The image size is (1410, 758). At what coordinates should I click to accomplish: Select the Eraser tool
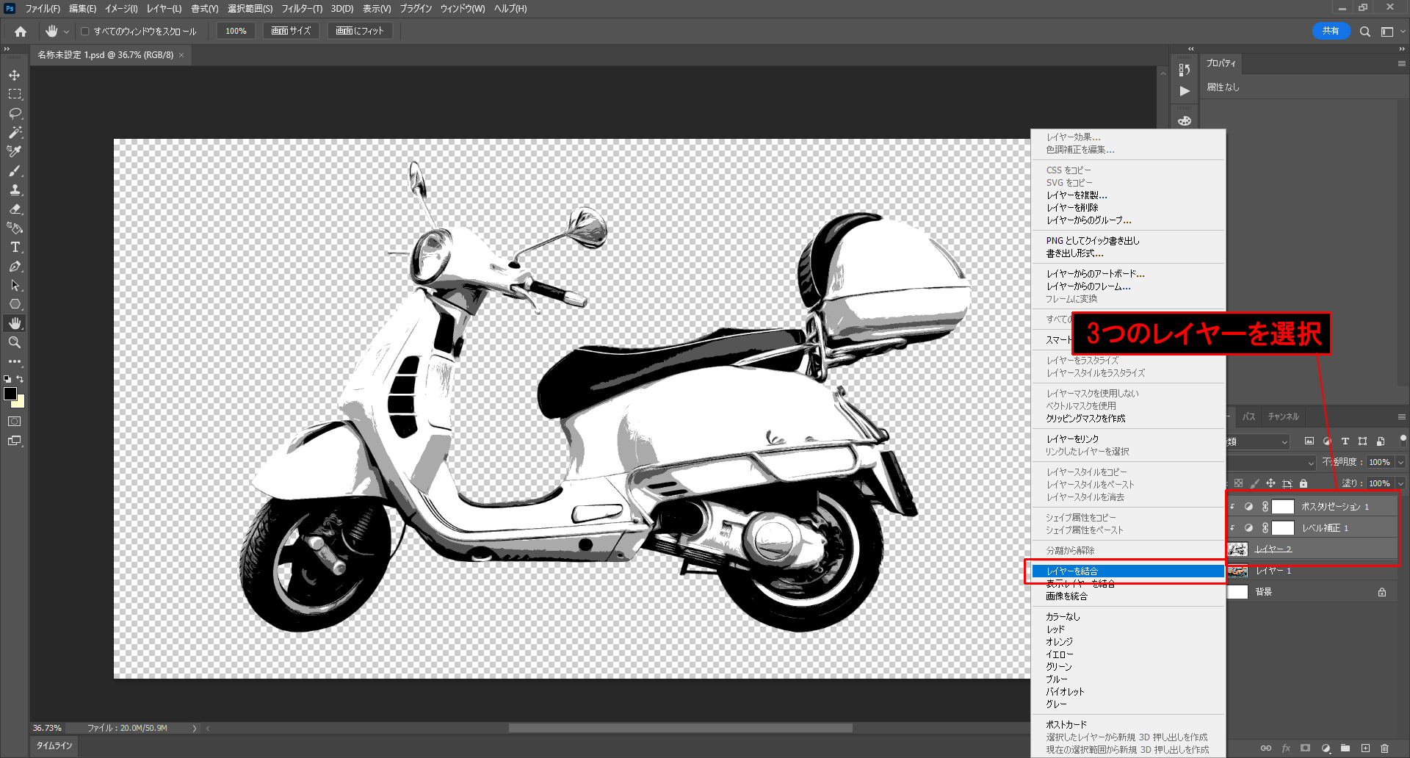click(15, 209)
